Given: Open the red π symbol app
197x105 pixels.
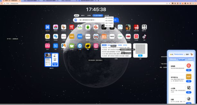Looking at the screenshot, I should coord(72,27).
